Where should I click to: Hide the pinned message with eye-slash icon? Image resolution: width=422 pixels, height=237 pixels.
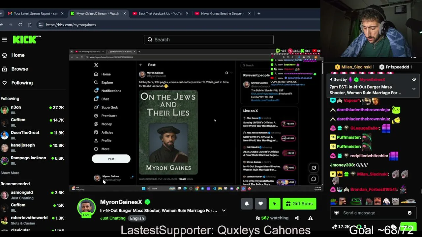click(x=414, y=80)
